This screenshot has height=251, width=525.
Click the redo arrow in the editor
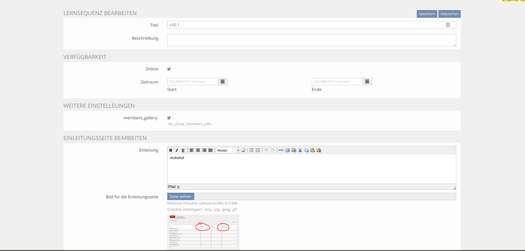coord(273,150)
